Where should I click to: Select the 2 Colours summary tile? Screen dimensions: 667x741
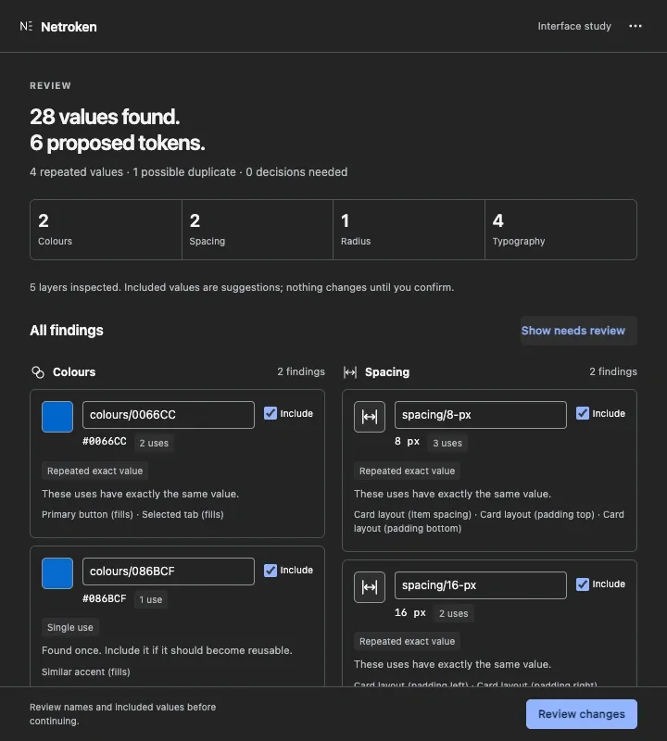[106, 230]
